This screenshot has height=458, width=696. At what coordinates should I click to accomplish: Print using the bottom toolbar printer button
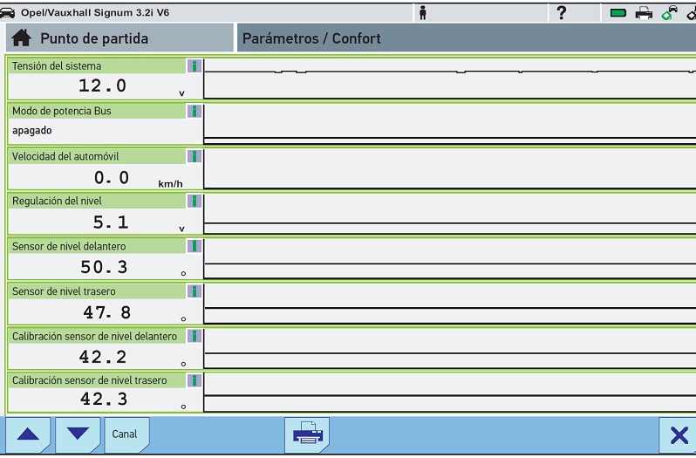(307, 434)
